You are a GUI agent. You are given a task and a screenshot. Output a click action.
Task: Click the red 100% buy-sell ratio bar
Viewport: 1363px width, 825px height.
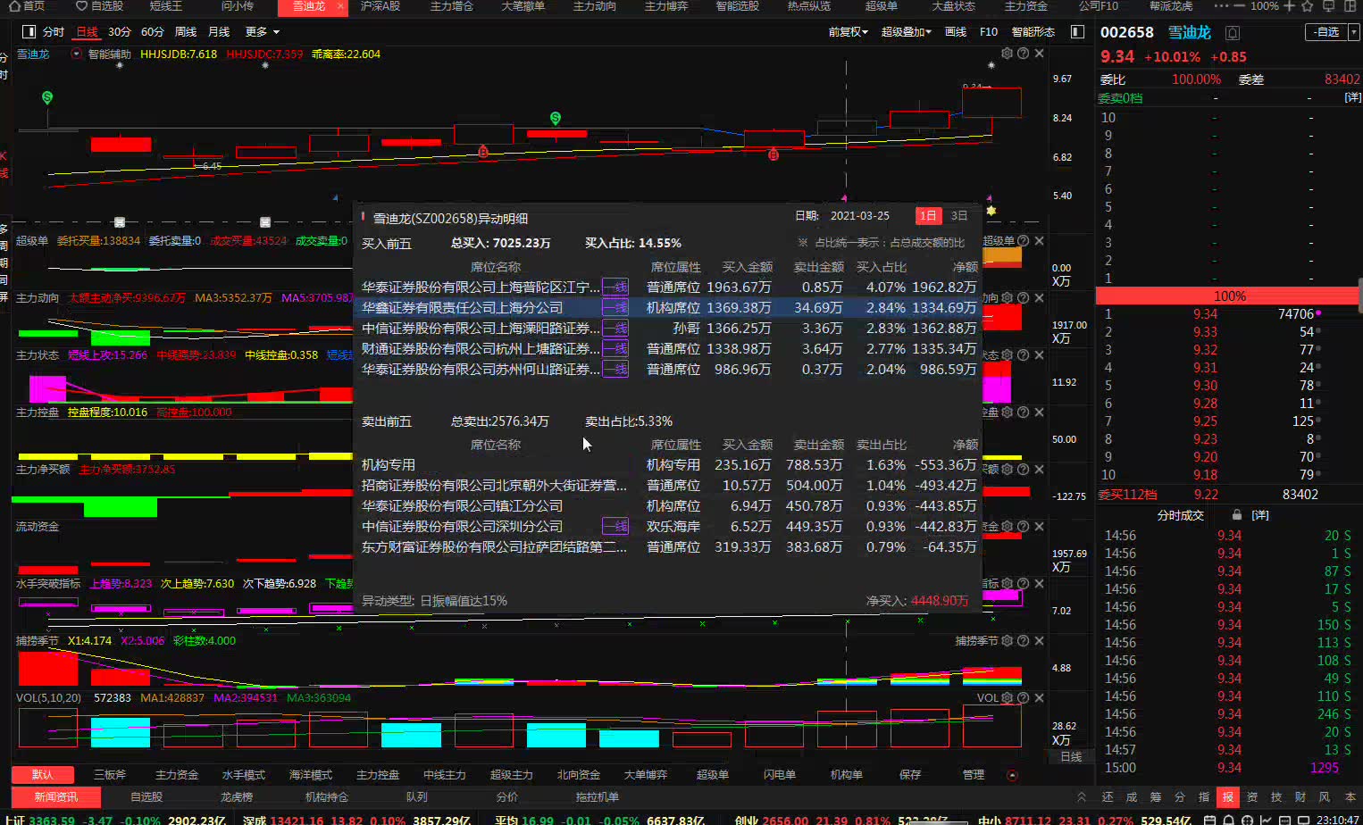click(x=1229, y=296)
